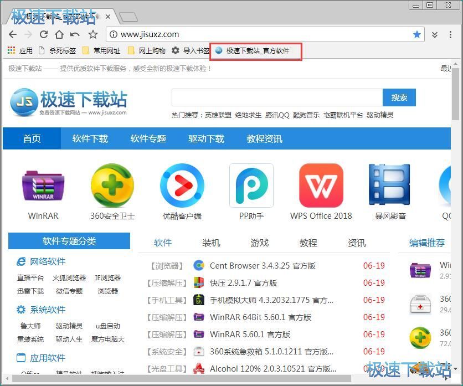Open hot recommendation 驱动精灵
This screenshot has width=463, height=386.
pyautogui.click(x=380, y=115)
